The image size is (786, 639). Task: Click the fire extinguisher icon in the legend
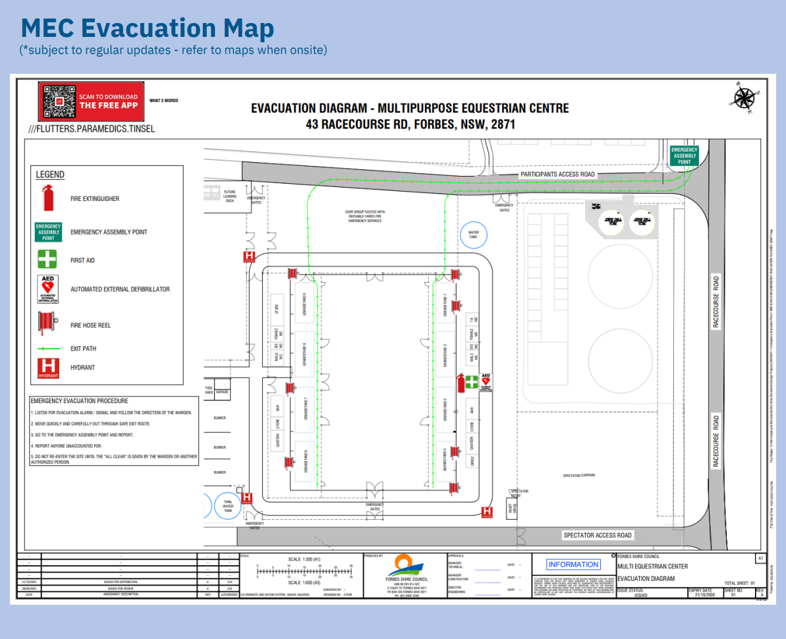(x=47, y=198)
